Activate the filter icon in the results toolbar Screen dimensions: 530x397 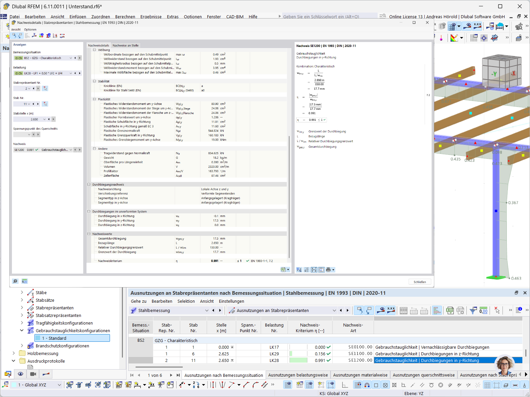(473, 310)
